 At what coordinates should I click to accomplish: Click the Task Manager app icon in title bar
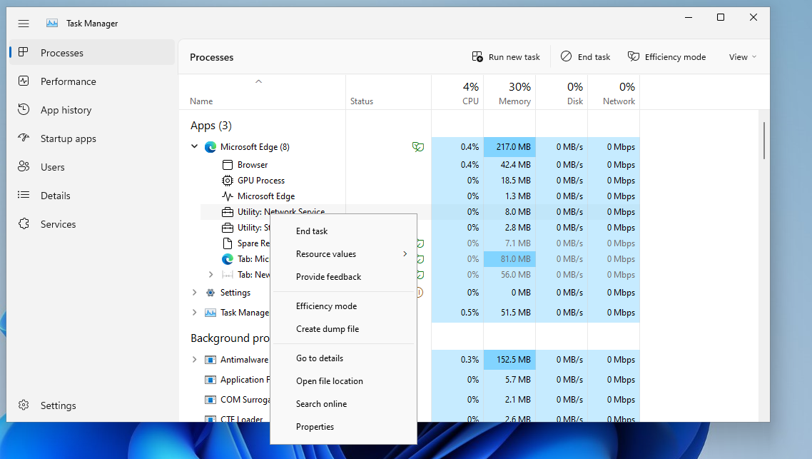[52, 24]
